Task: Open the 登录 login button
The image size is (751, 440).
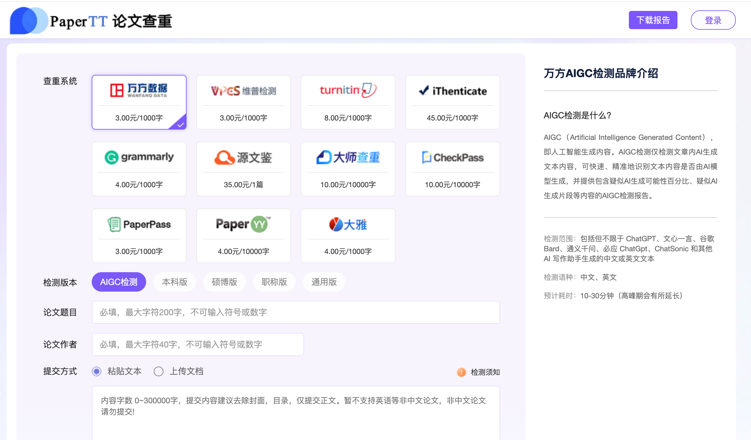Action: [713, 20]
